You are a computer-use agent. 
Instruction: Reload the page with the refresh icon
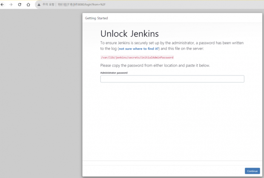20,5
